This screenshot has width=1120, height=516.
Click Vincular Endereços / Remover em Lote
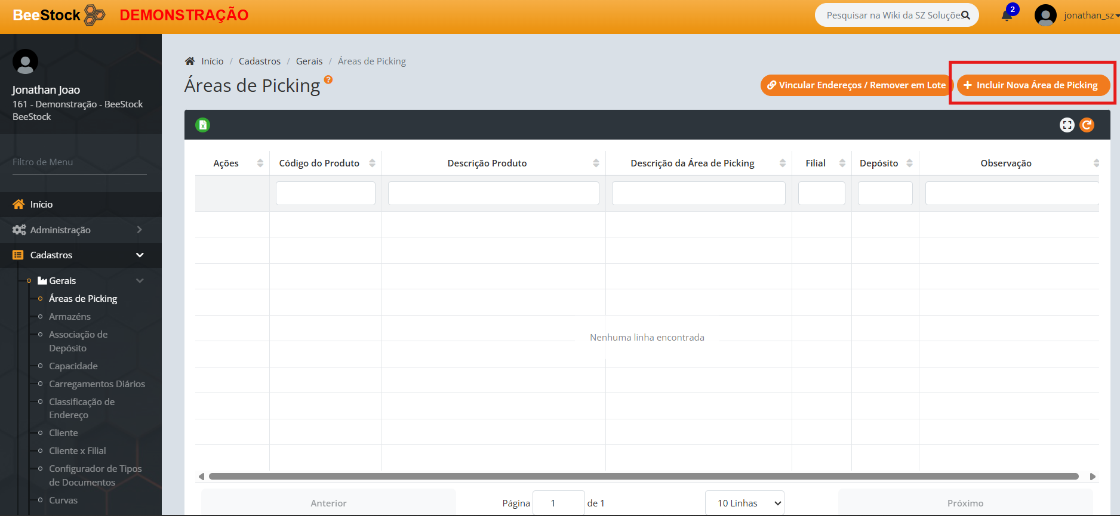pos(856,85)
